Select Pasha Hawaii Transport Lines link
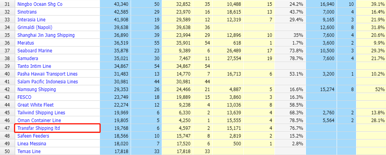386x155 pixels. pos(47,74)
